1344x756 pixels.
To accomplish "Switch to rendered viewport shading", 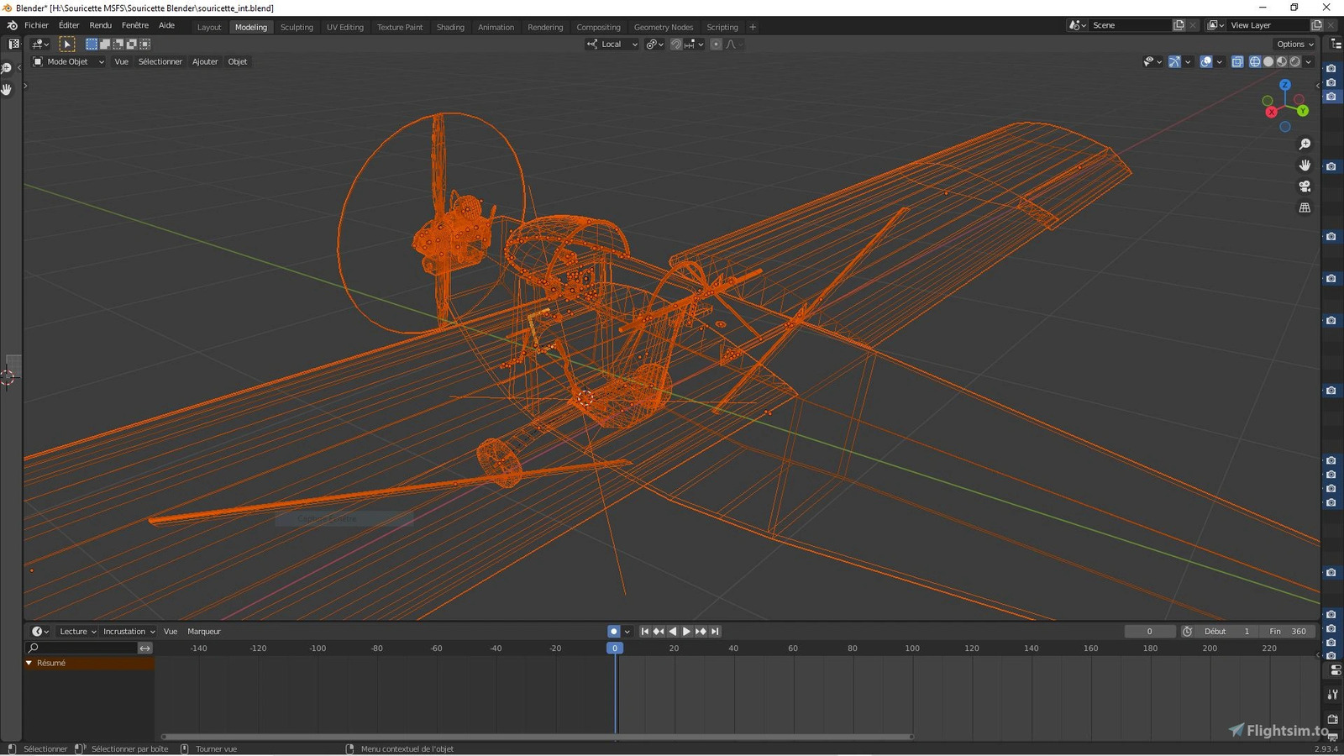I will click(1295, 61).
